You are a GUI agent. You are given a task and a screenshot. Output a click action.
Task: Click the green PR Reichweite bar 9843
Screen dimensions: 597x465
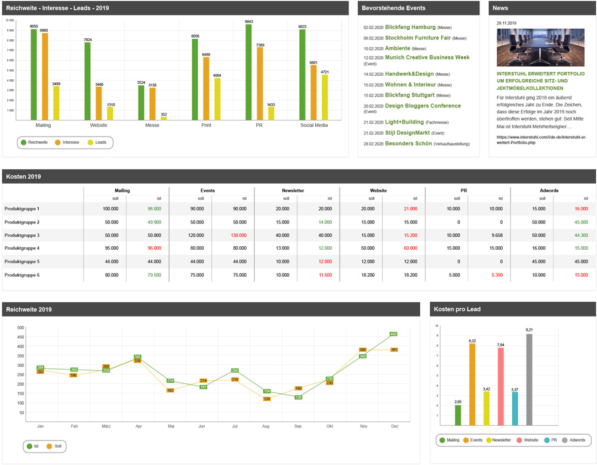click(x=248, y=72)
